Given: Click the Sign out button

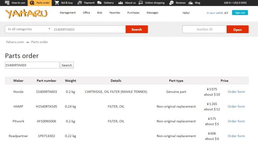Looking at the screenshot, I should click(240, 13).
